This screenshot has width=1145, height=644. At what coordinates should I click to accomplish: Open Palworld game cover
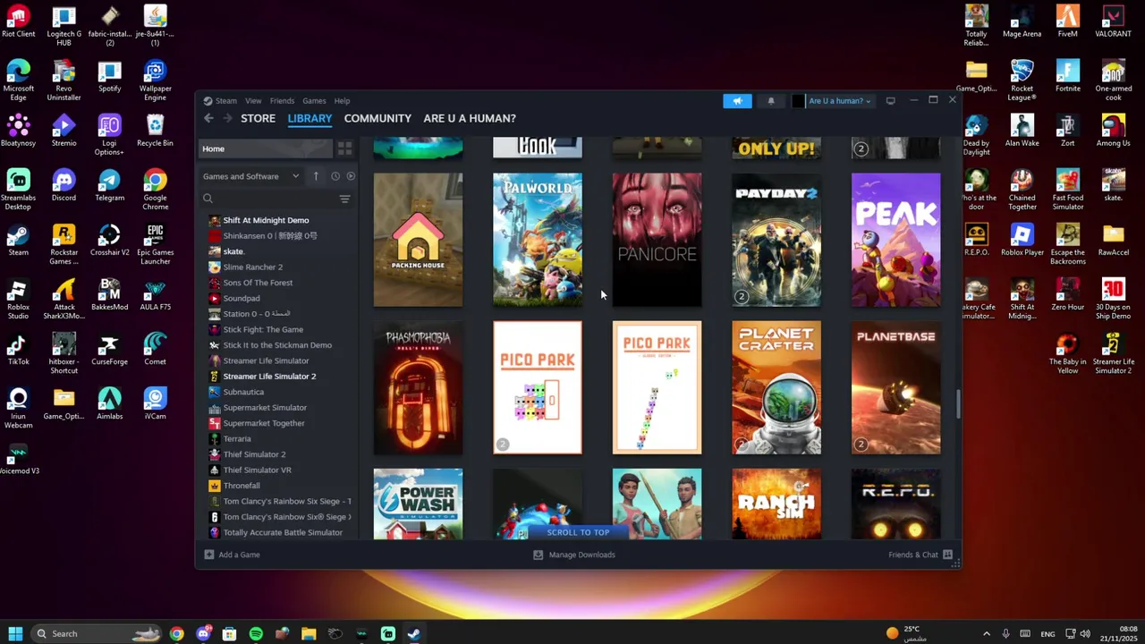538,240
